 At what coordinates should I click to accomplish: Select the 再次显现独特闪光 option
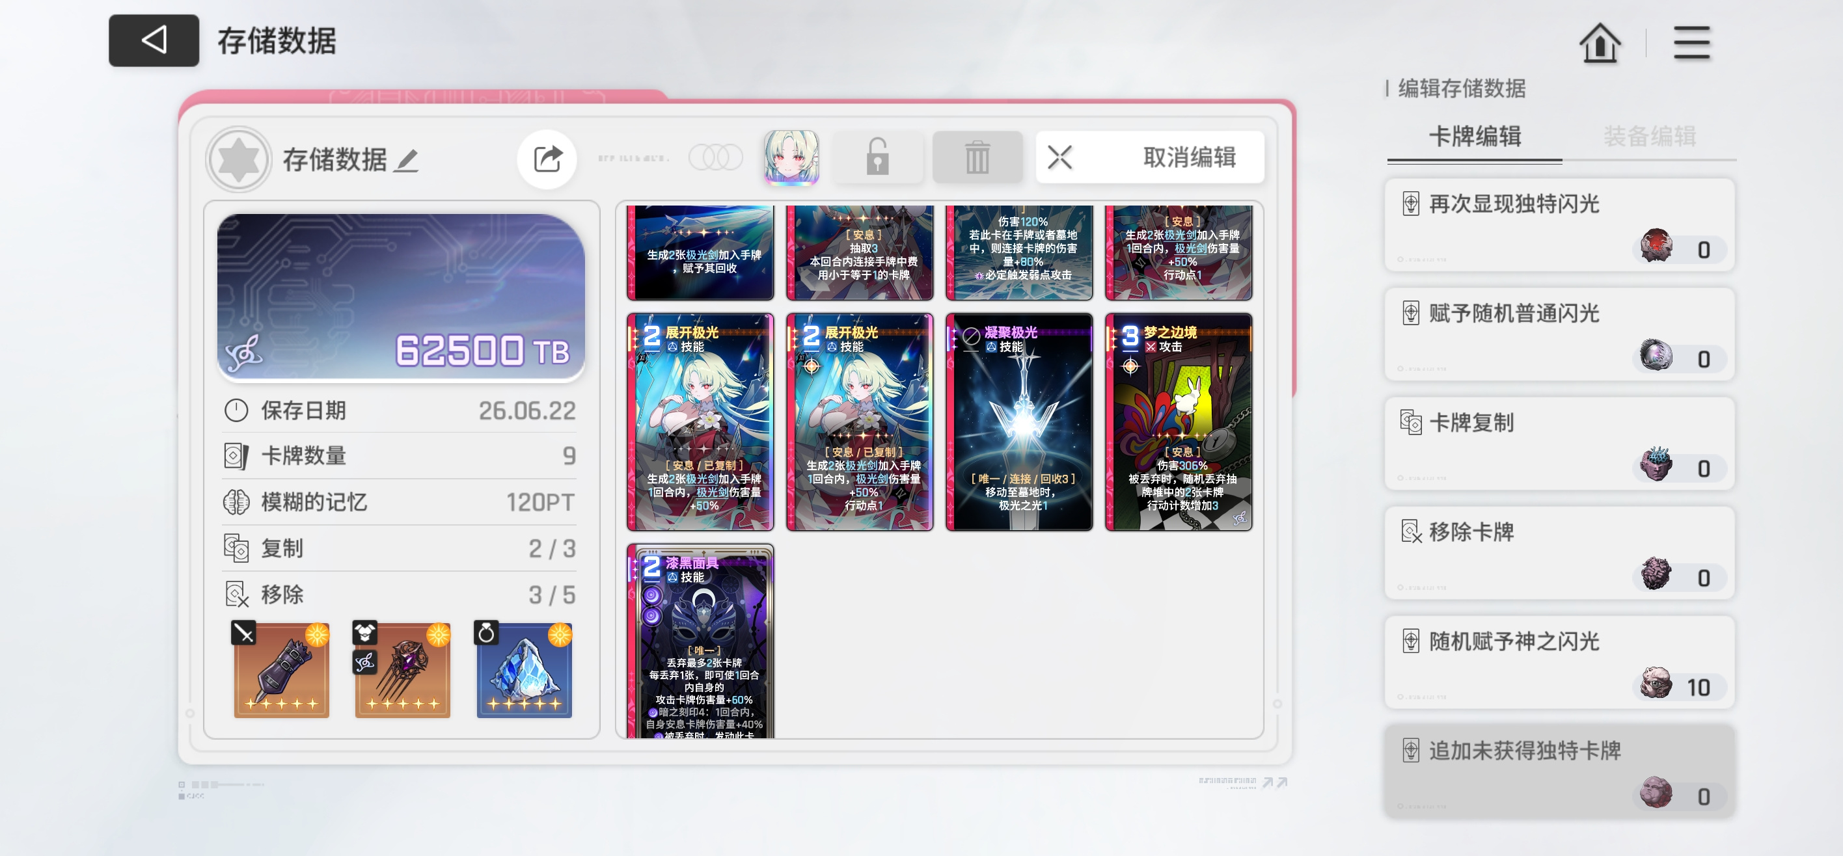pos(1560,224)
